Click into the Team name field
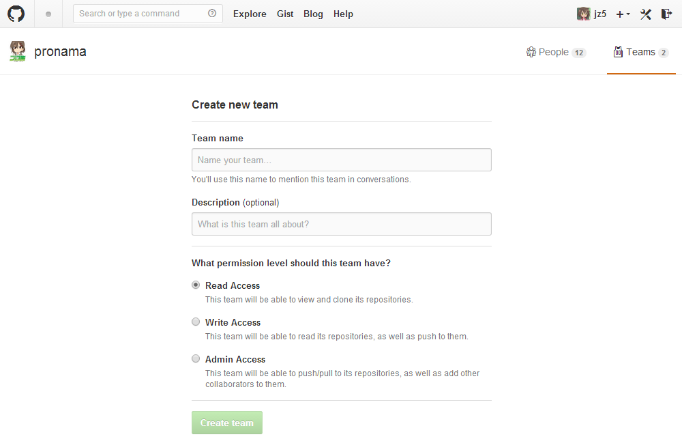This screenshot has height=439, width=682. point(341,160)
